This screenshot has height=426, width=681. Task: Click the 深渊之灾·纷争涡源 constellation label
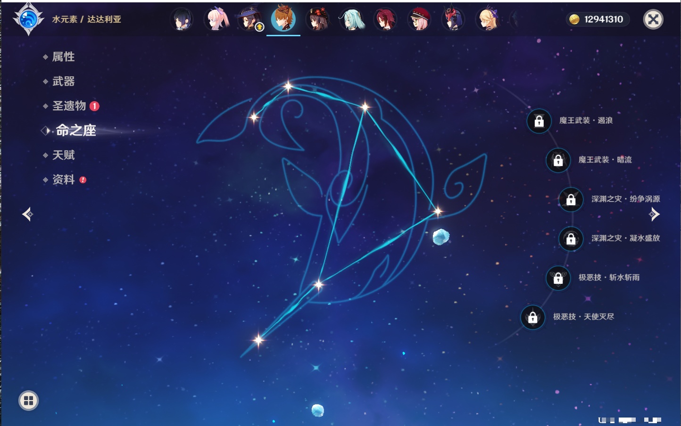(x=626, y=199)
